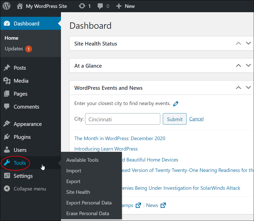Open the SolarWinds Attack news link
254x221 pixels.
(181, 188)
